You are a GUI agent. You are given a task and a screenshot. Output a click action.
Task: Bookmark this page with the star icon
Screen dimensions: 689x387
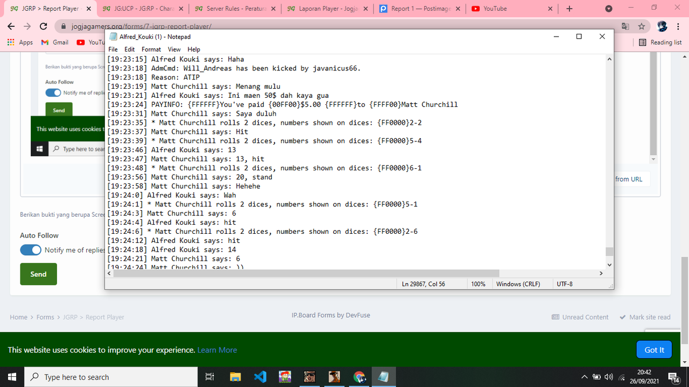click(x=641, y=26)
